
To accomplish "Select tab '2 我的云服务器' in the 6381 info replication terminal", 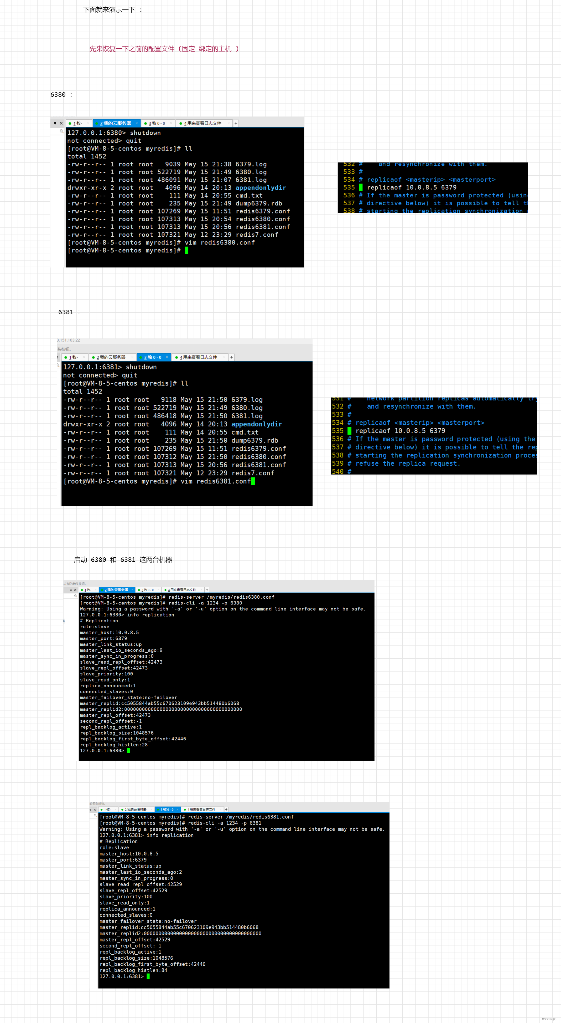I will [137, 810].
